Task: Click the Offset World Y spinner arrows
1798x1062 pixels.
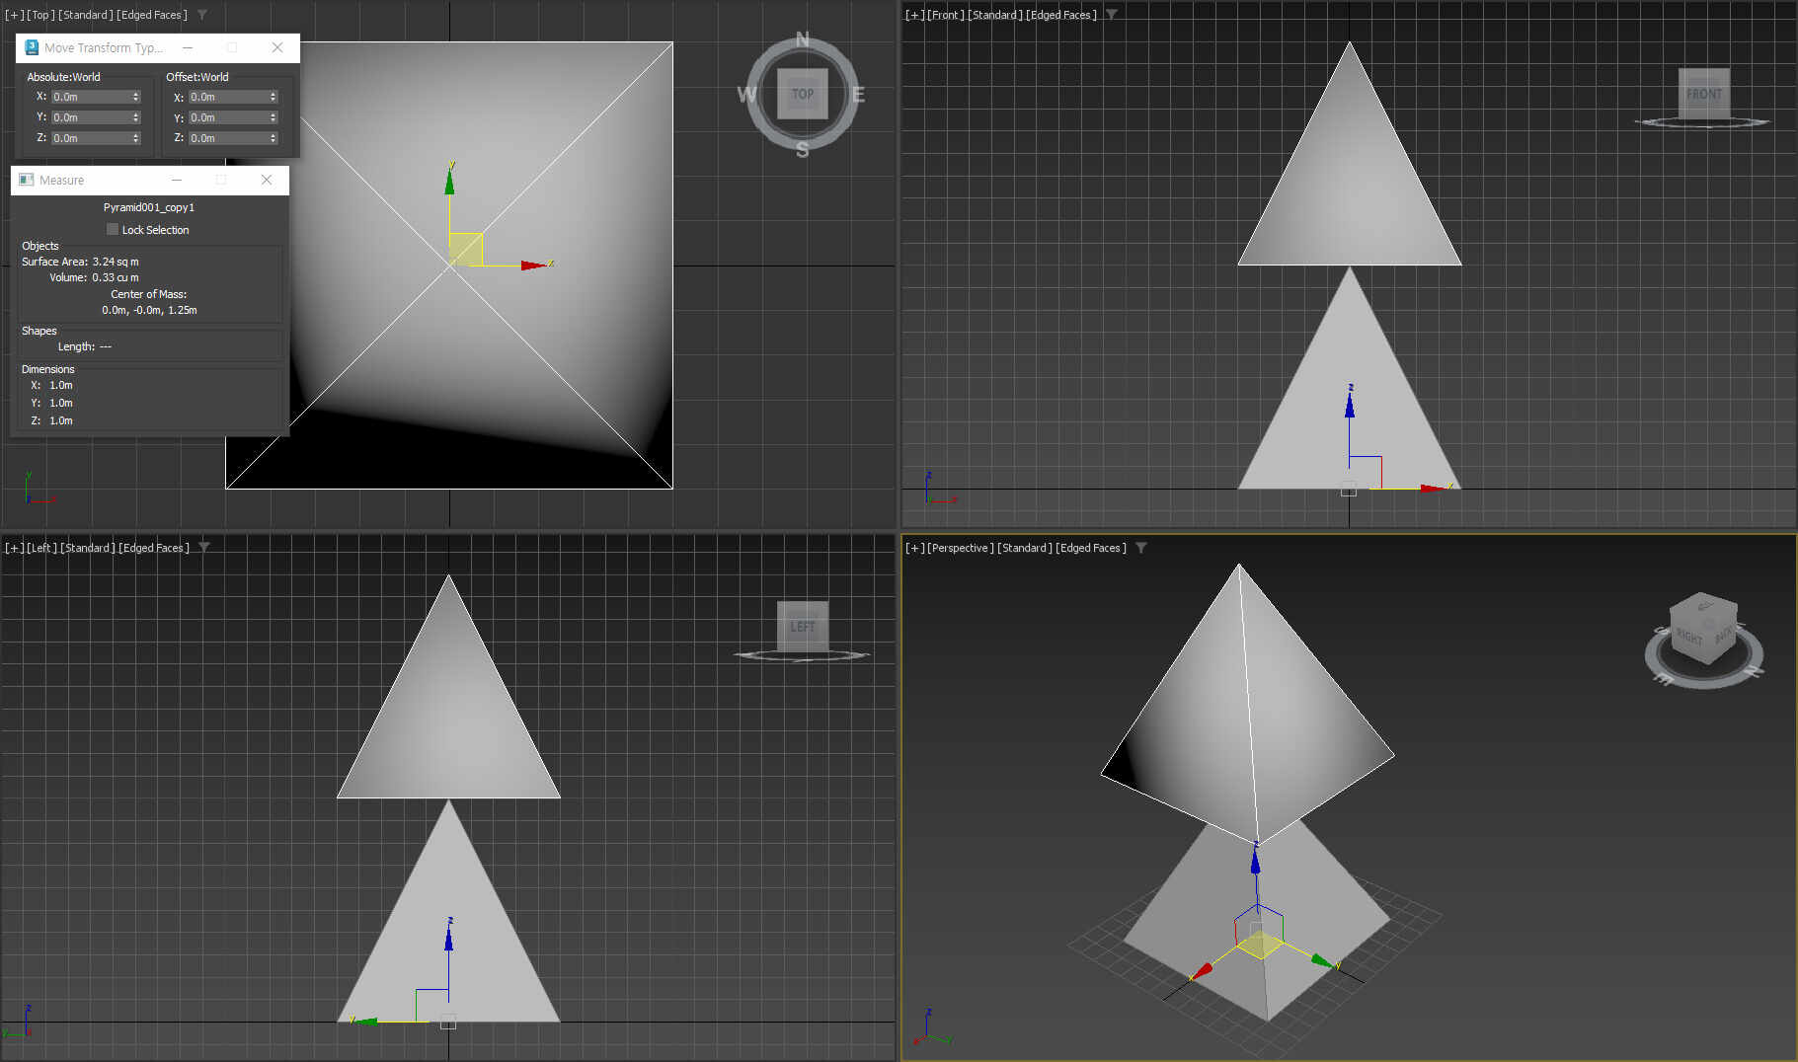Action: pyautogui.click(x=274, y=117)
